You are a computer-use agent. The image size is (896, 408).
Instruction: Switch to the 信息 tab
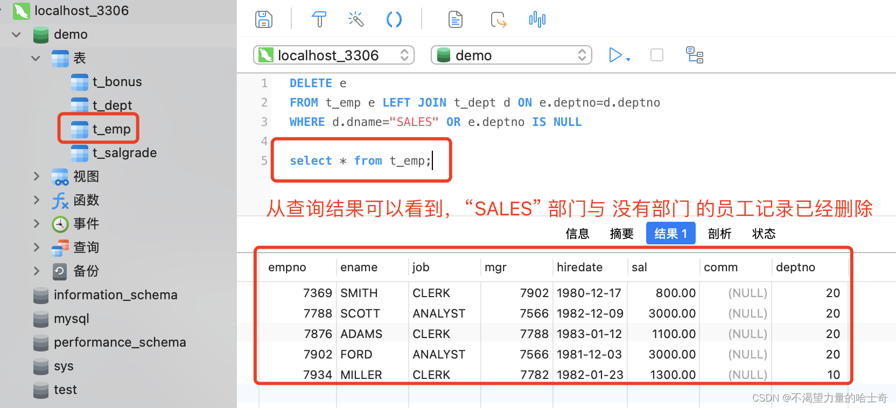(x=577, y=234)
